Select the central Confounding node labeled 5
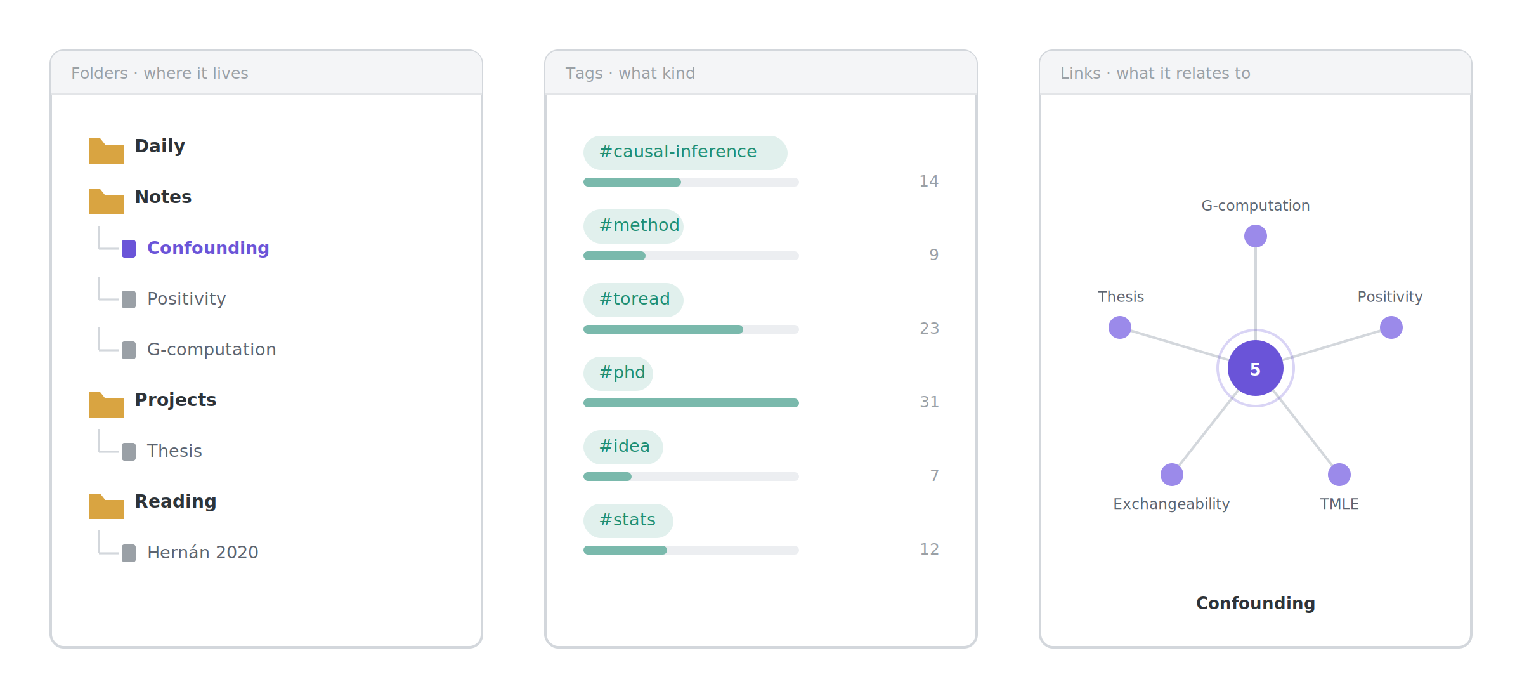 pyautogui.click(x=1255, y=368)
